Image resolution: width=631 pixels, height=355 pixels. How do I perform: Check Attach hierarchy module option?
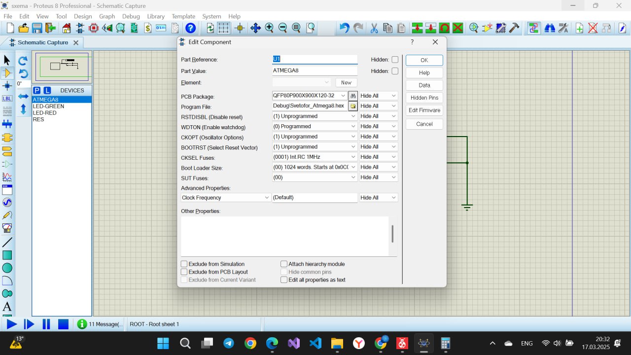284,264
